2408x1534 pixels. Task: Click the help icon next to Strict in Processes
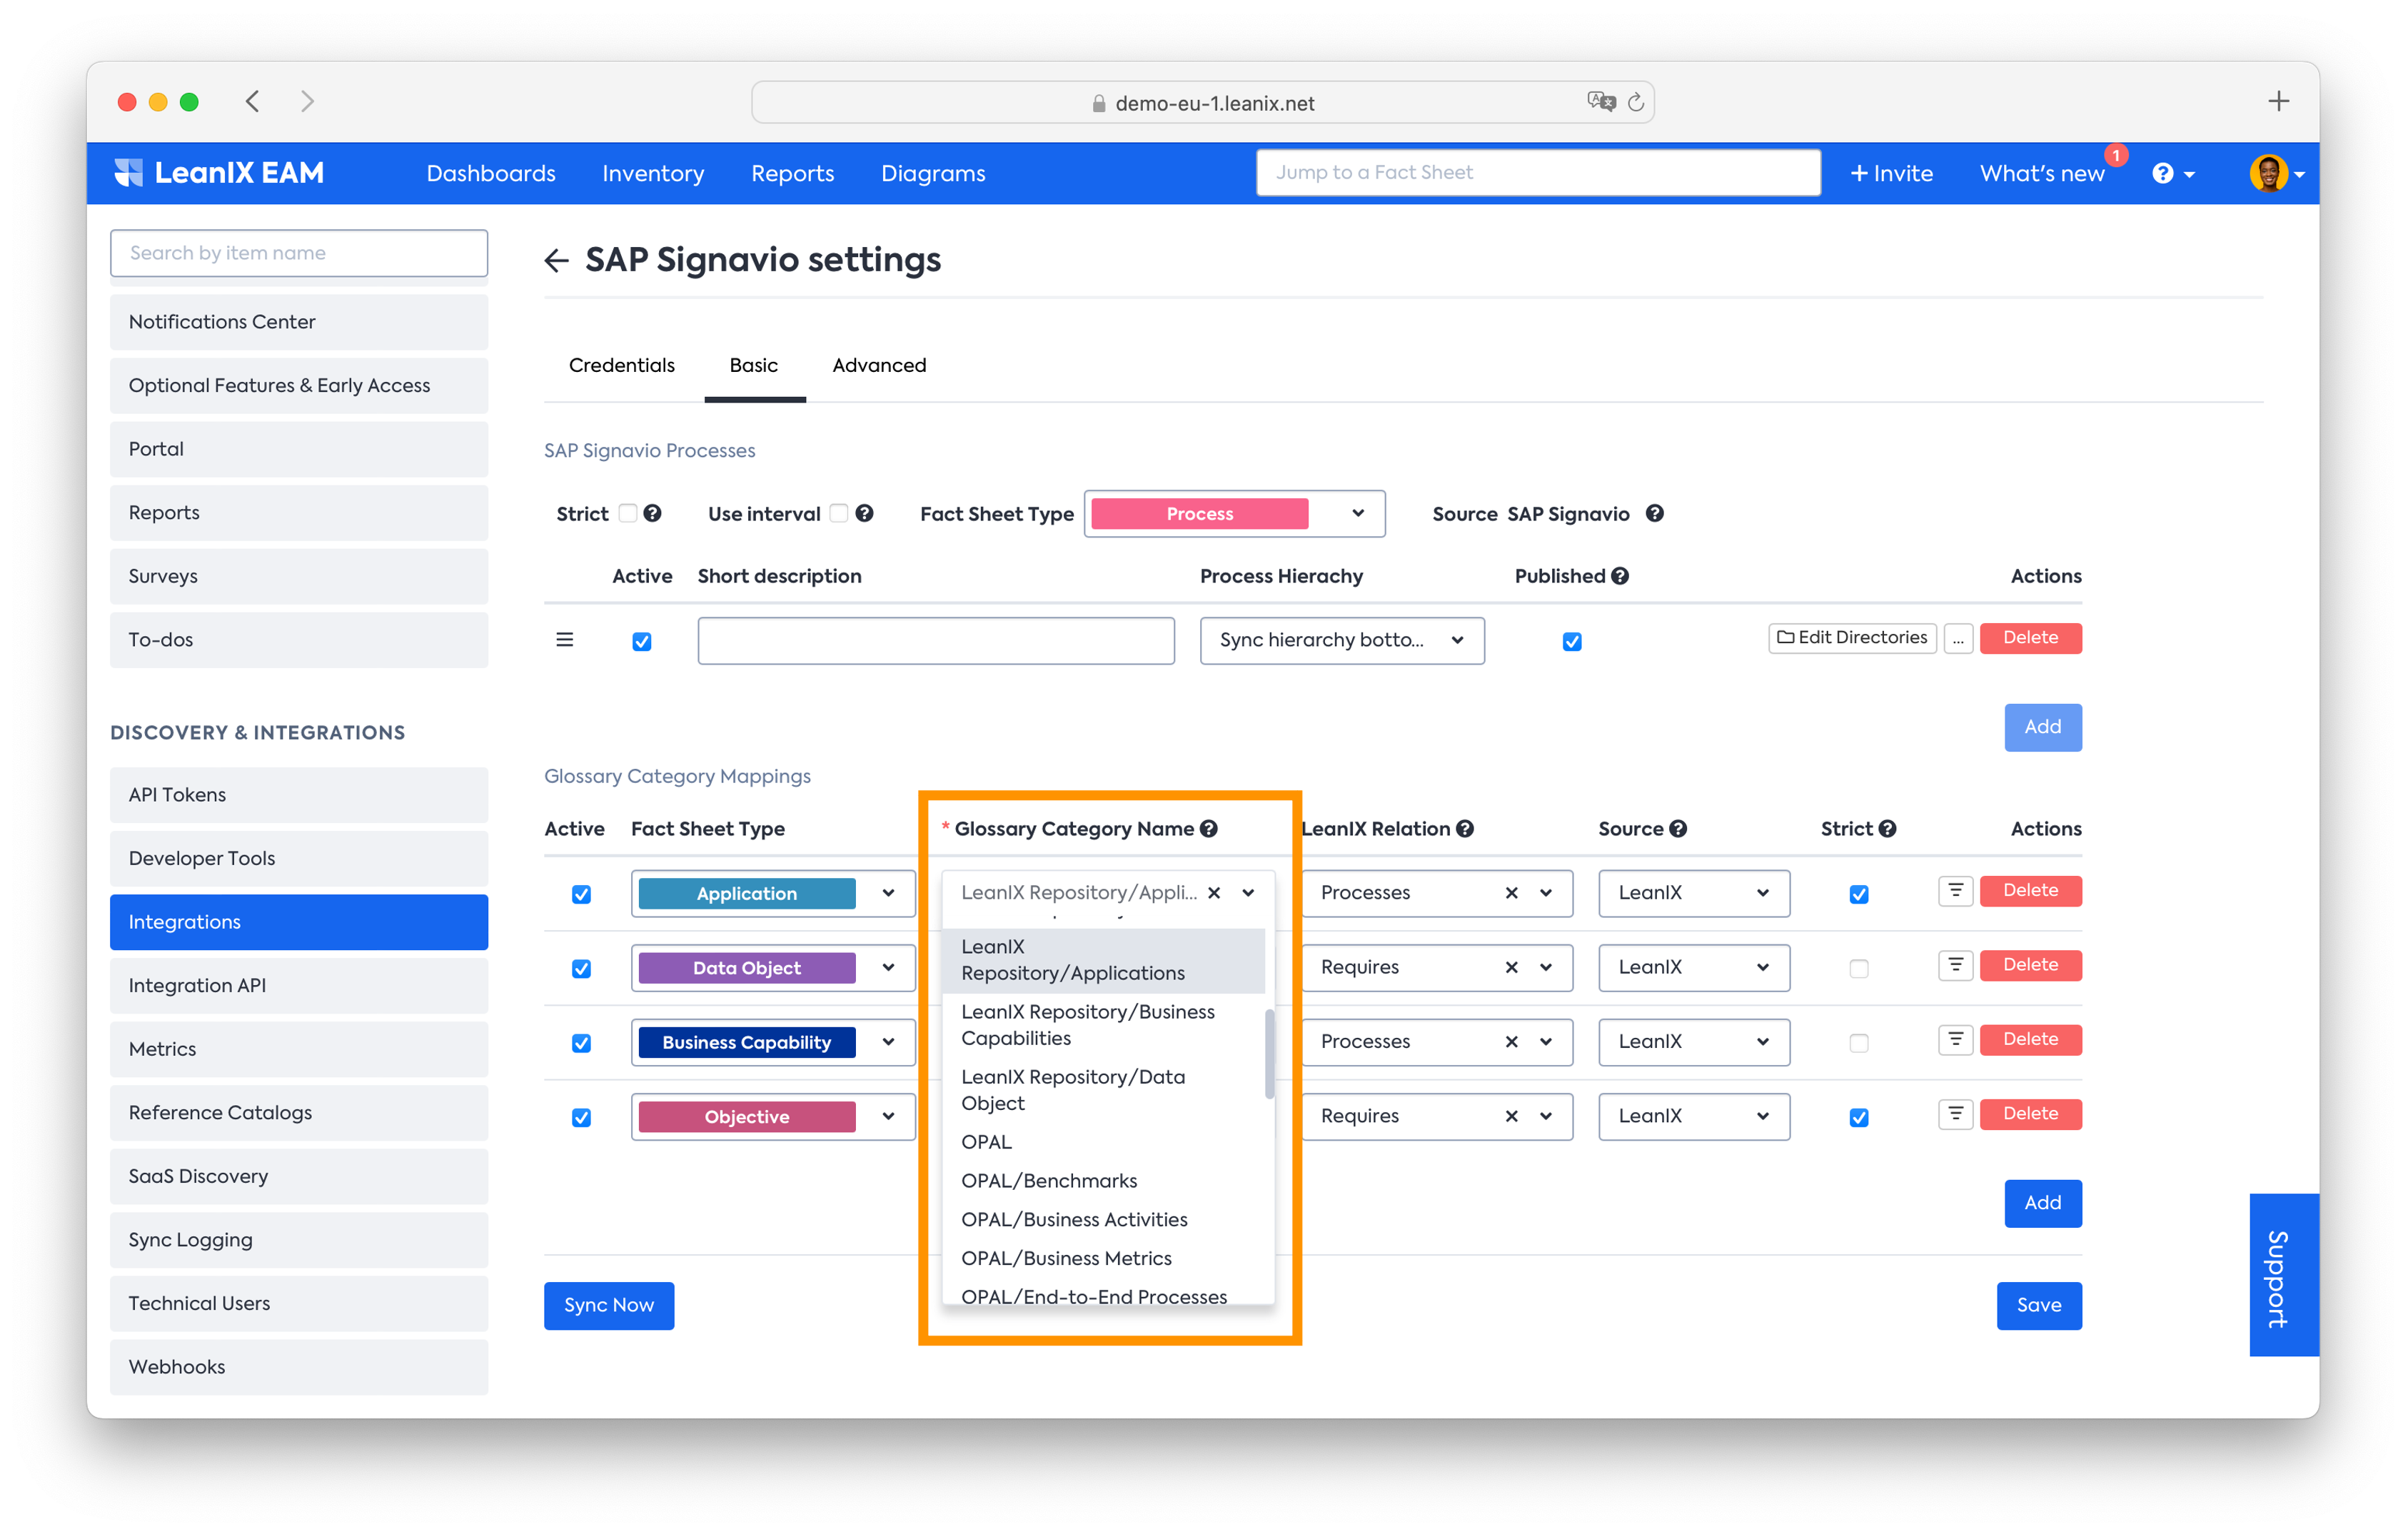pyautogui.click(x=652, y=513)
